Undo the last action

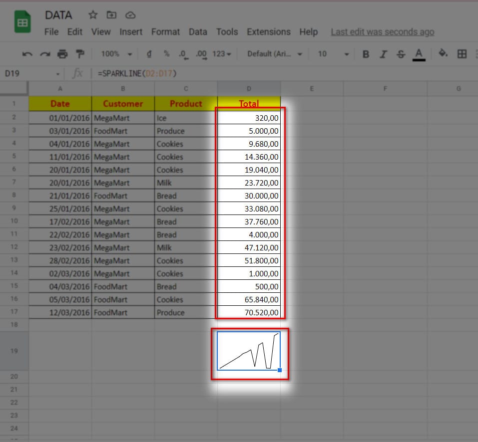click(27, 54)
